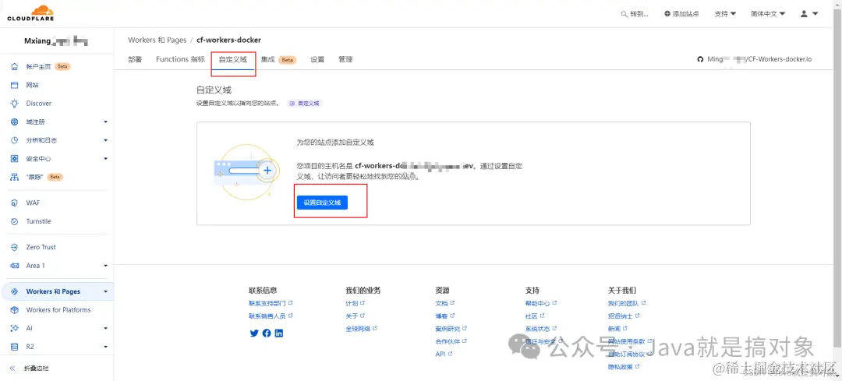Open the account home icon in sidebar
Viewport: 842px width, 381px height.
click(15, 66)
